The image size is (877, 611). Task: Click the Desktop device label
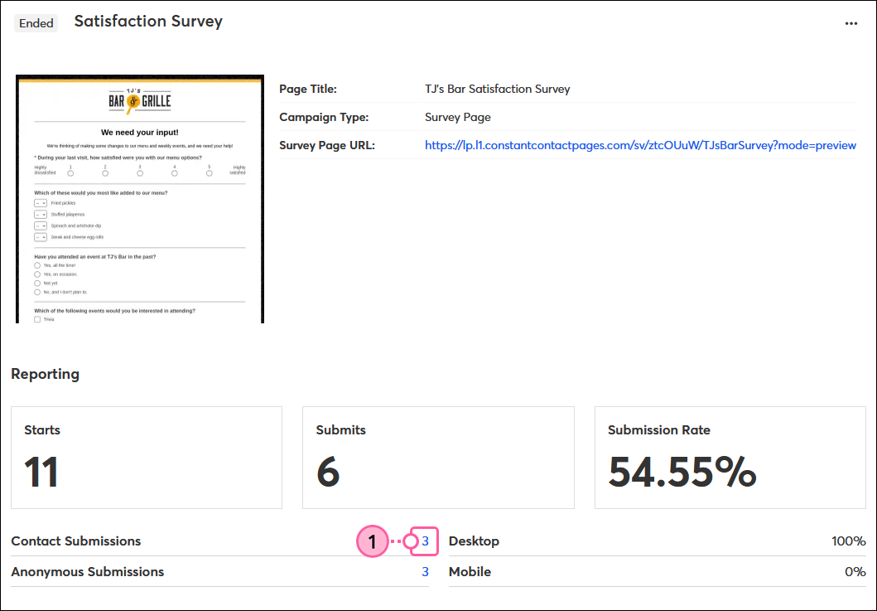point(474,541)
